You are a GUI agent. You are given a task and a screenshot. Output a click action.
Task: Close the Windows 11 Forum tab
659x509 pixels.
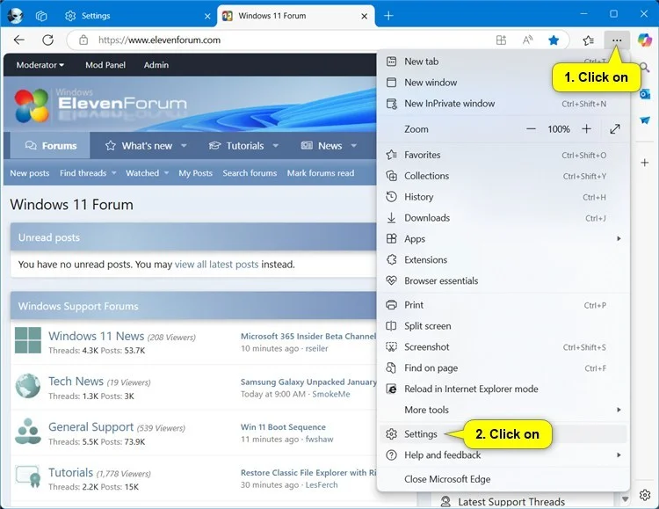coord(365,16)
